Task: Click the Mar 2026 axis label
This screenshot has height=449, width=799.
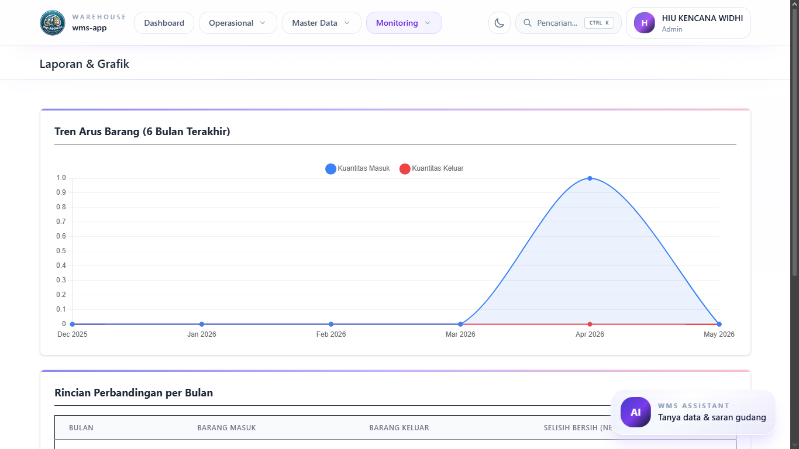Action: point(460,334)
